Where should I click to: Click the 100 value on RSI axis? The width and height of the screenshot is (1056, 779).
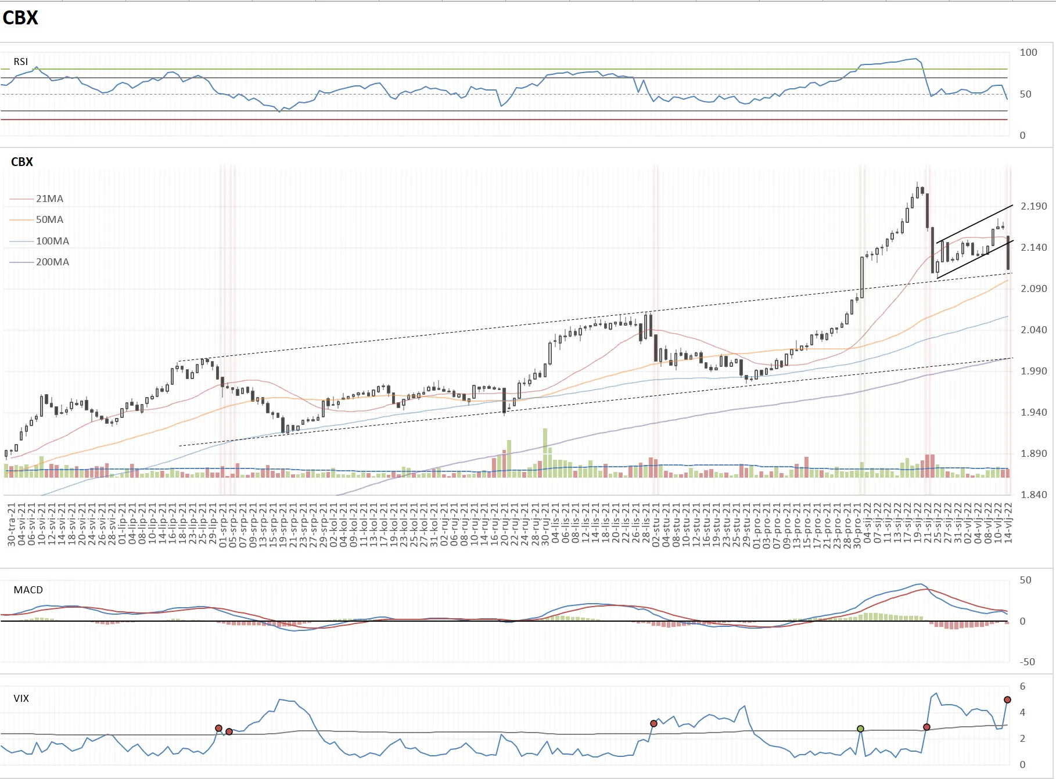coord(1028,52)
